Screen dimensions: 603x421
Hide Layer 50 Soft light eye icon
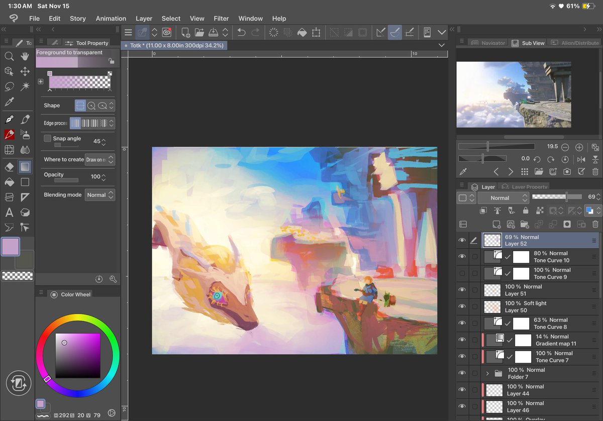(462, 306)
